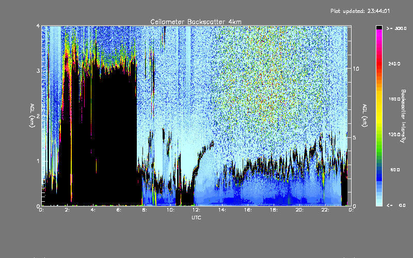Screen dimensions: 413x258
Task: Click the '18:' tick label on the UTC axis
Action: [274, 210]
